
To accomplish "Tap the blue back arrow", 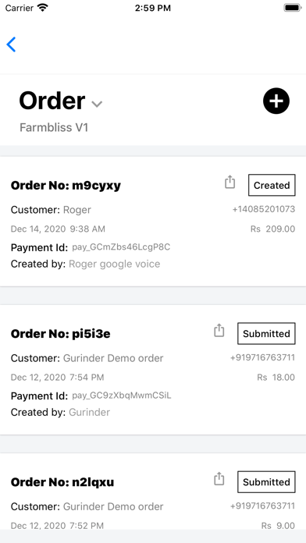I will (x=11, y=44).
